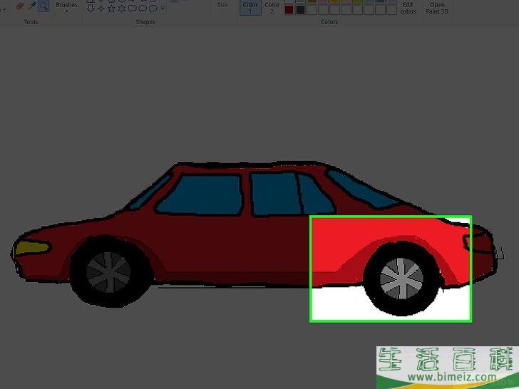Screen dimensions: 519x389
Task: Open the Brushes dropdown
Action: click(x=66, y=7)
